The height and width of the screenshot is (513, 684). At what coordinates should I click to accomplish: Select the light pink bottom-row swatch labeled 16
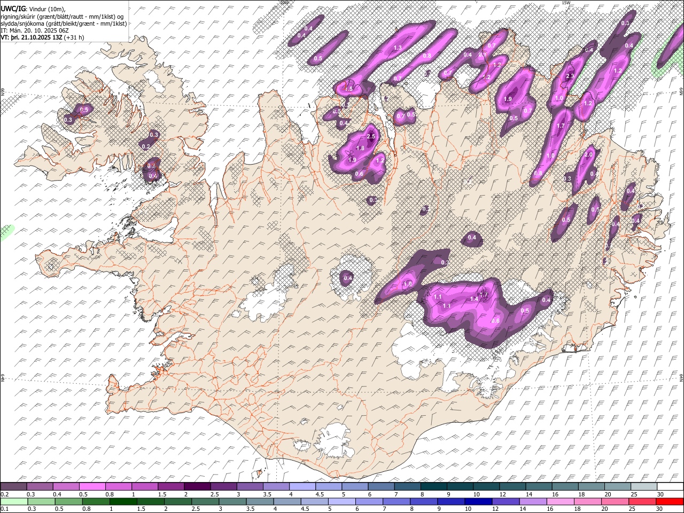[x=561, y=502]
